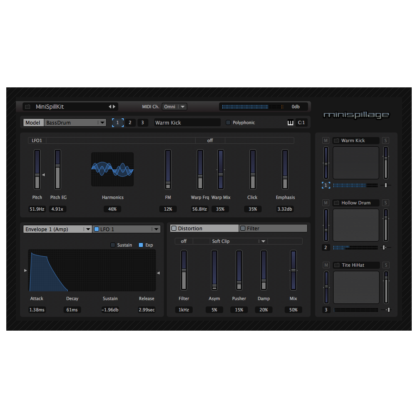Solo the Tite HiHat channel
Screen dimensions: 418x418
pos(386,265)
